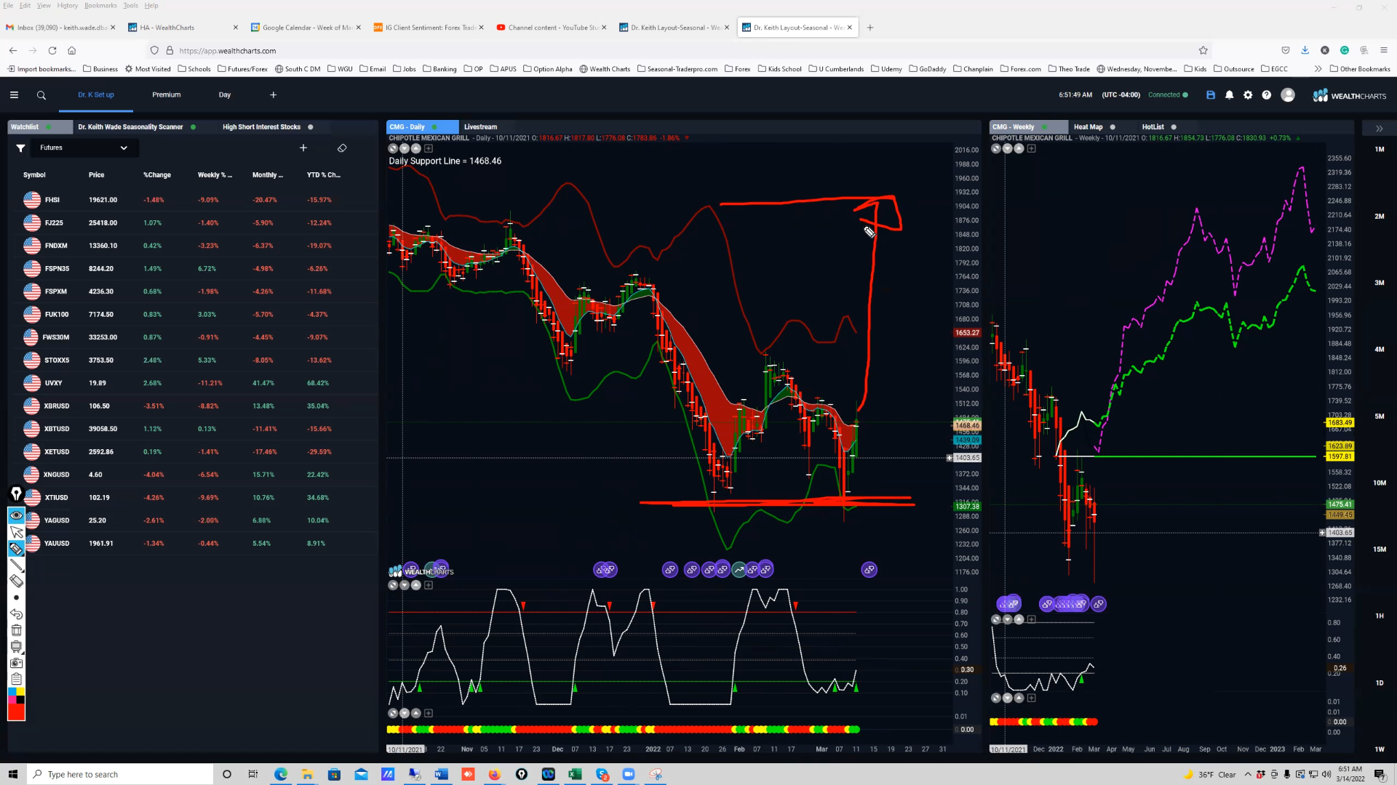Move weekly oscillator pane up

(x=1019, y=619)
